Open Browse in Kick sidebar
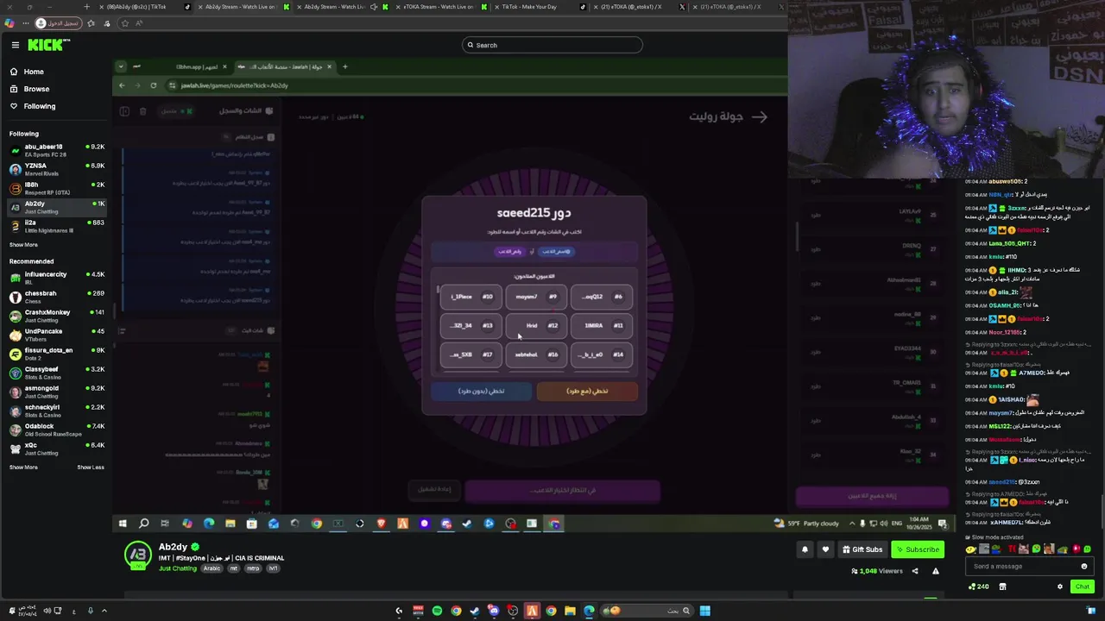Image resolution: width=1105 pixels, height=621 pixels. (36, 89)
